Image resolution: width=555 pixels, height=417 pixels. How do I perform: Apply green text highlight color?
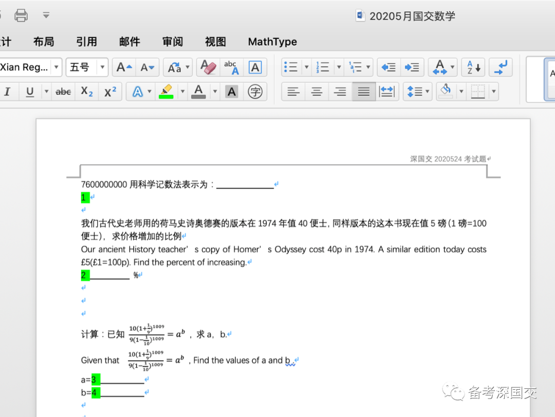tap(166, 92)
